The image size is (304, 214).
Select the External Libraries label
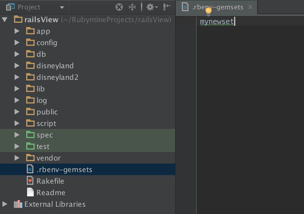pyautogui.click(x=55, y=204)
